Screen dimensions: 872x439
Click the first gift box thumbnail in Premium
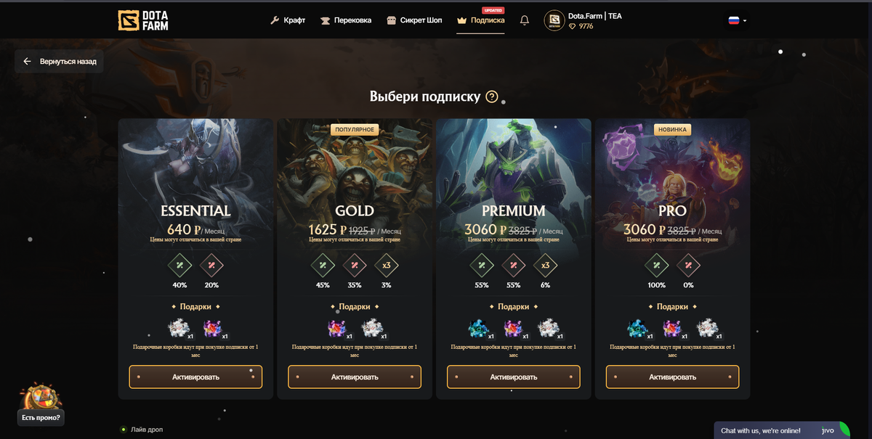click(x=480, y=330)
